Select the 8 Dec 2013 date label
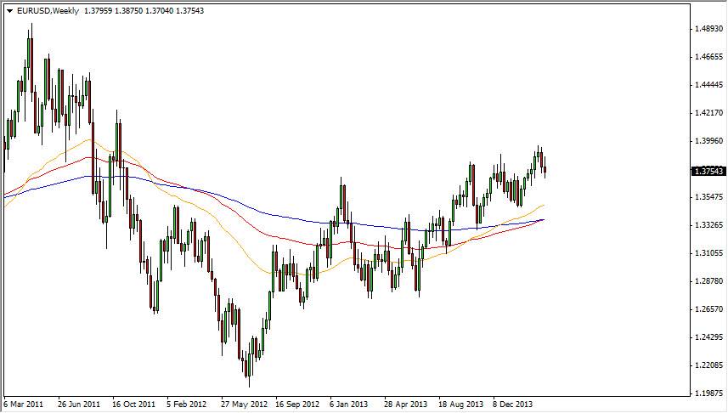Viewport: 728px width, 413px height. [514, 405]
